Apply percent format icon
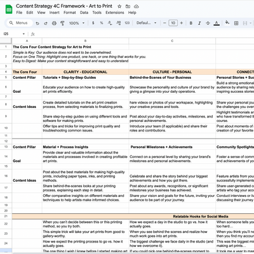 coord(102,23)
